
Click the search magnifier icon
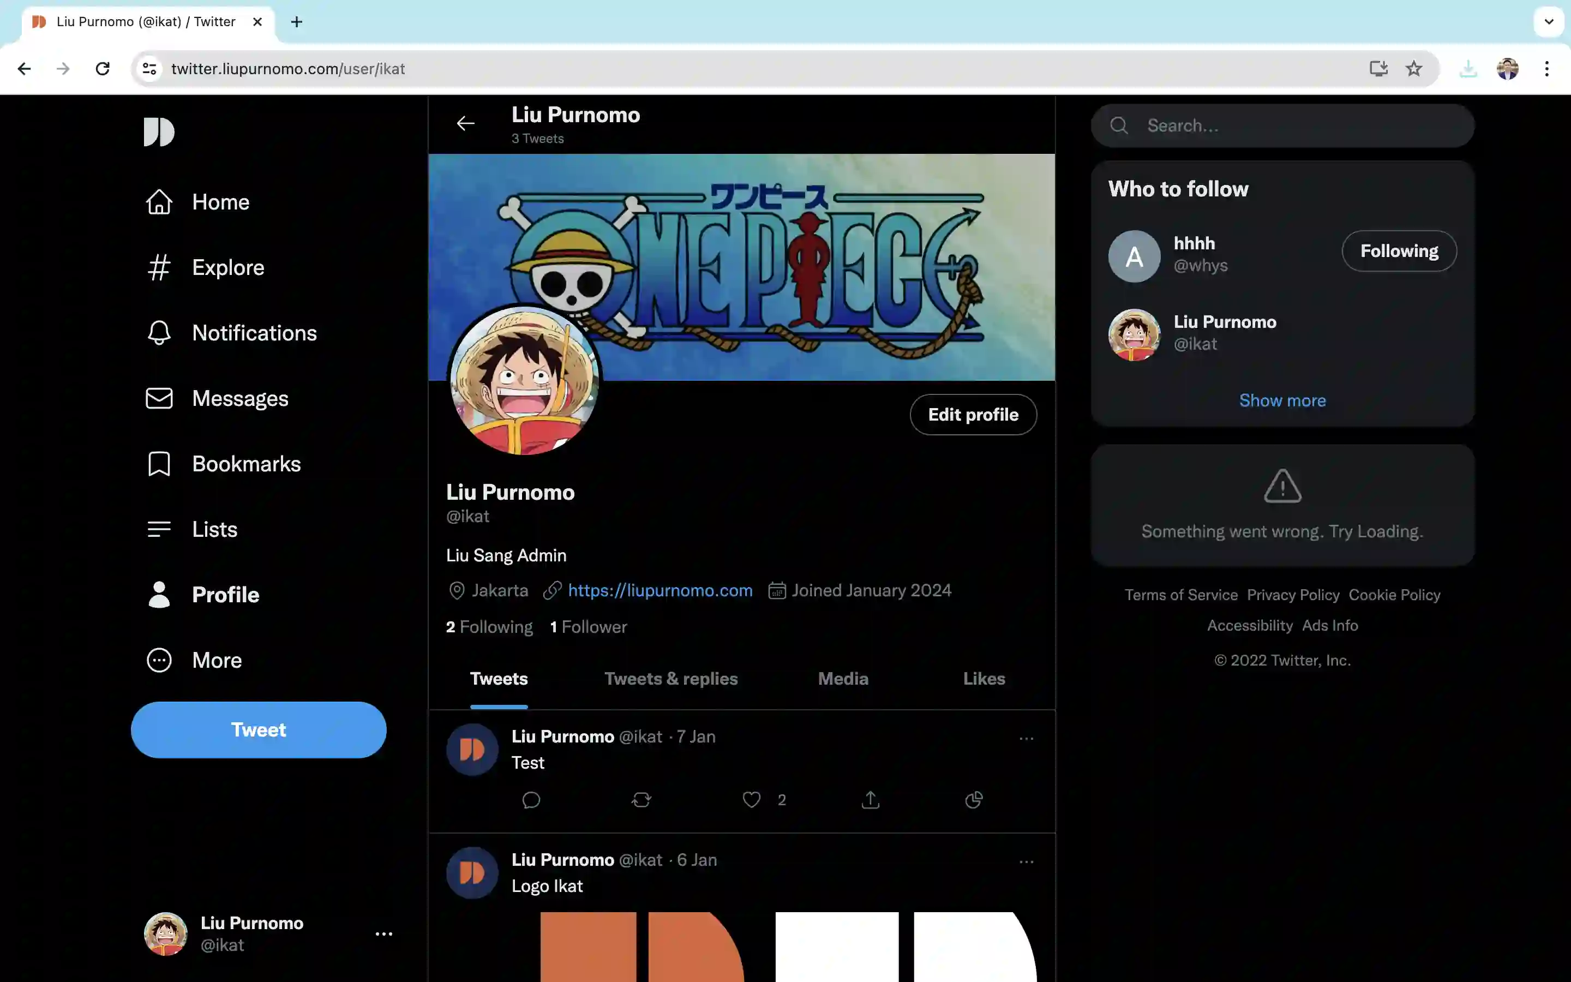(1119, 125)
